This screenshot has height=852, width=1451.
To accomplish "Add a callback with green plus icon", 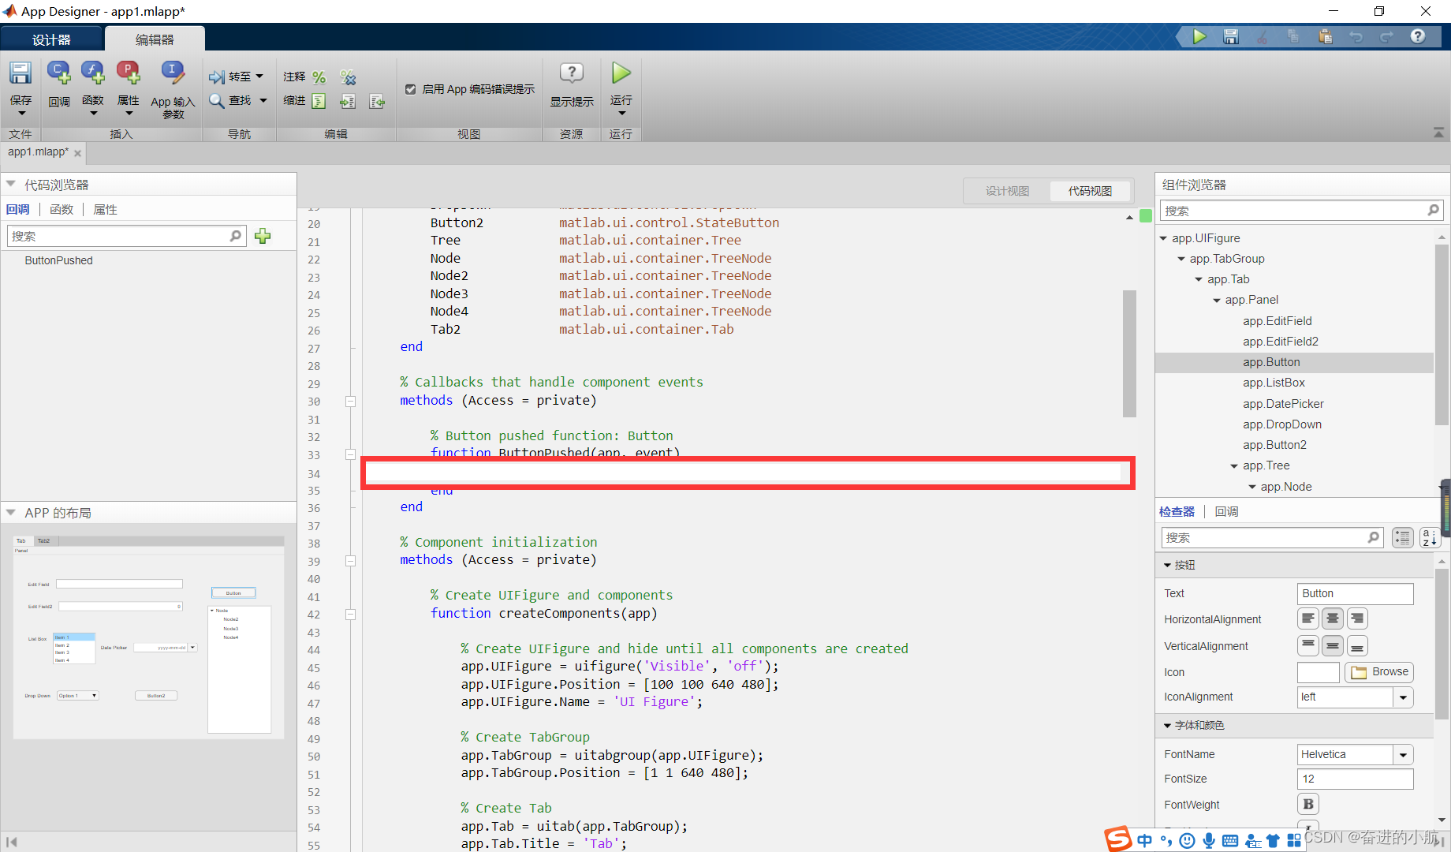I will (x=263, y=236).
